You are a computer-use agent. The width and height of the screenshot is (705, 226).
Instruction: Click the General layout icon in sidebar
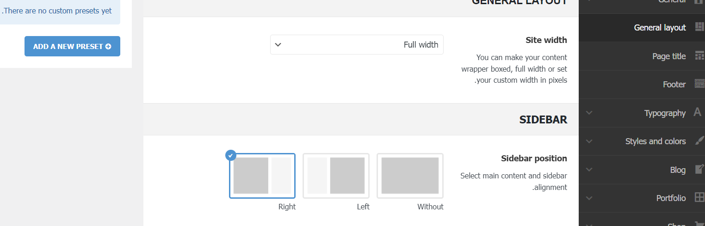(699, 27)
